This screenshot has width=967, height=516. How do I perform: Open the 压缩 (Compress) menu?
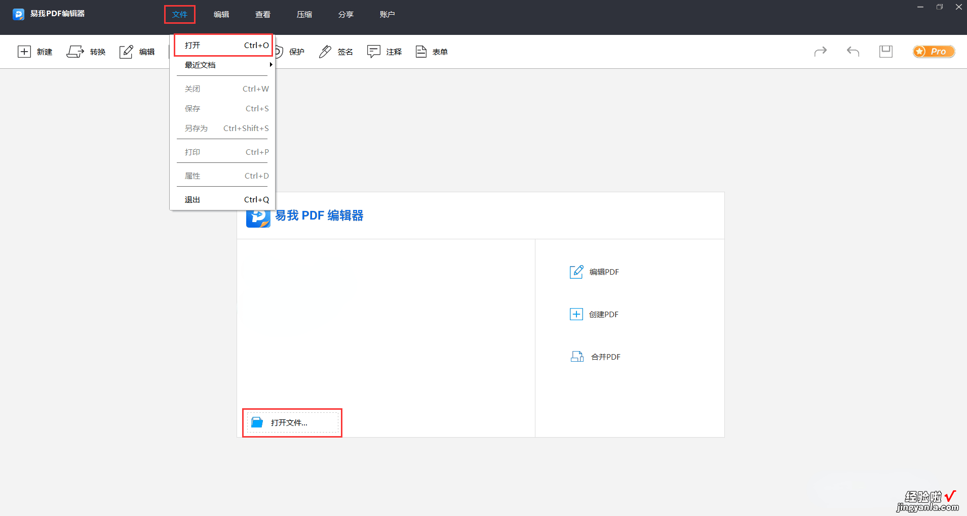tap(304, 15)
